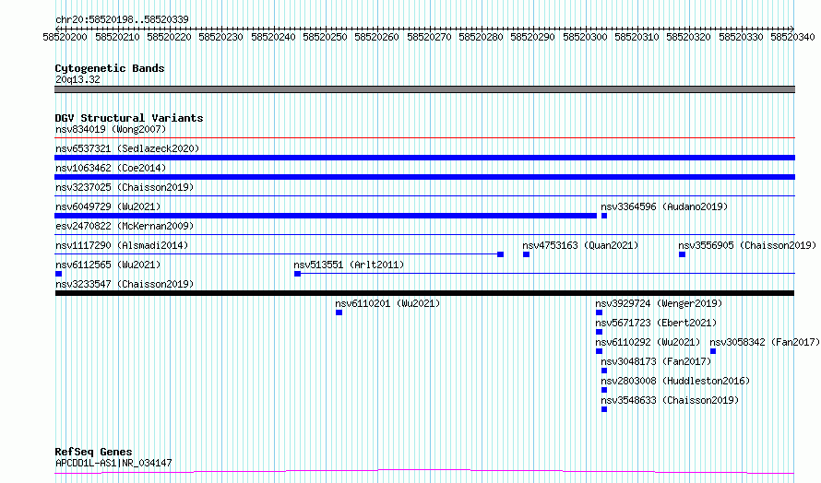This screenshot has width=821, height=483.
Task: Click the nsv3233547 (Chaisson2019) variant label
Action: coord(125,284)
